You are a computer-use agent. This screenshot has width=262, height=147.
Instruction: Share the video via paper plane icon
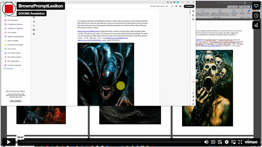(256, 25)
